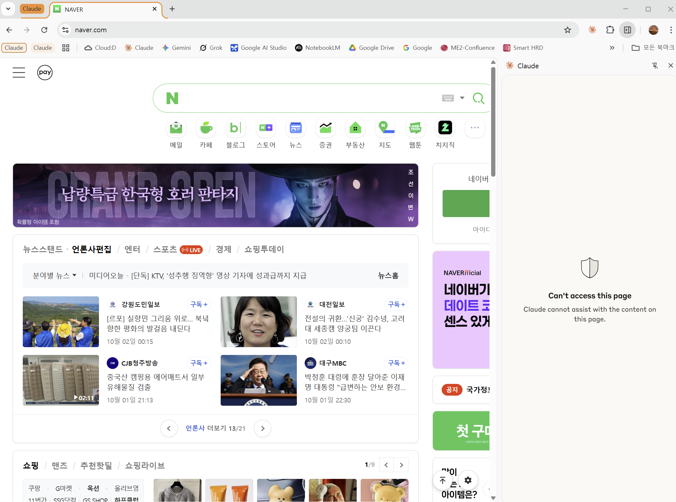Unpin the Claude side panel
Screen dimensions: 676x502
655,66
